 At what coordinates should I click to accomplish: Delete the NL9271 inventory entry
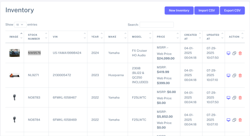pos(240,75)
